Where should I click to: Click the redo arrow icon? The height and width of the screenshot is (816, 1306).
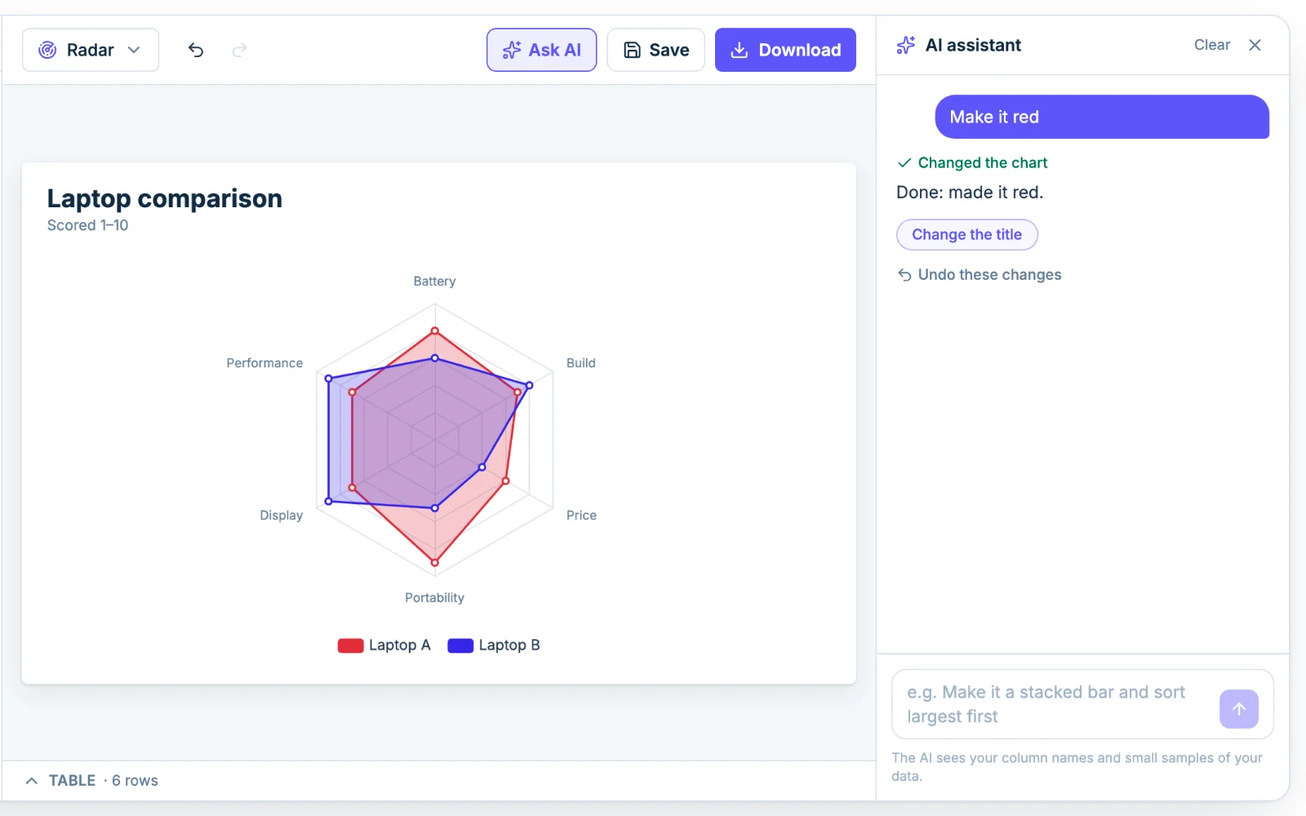[x=239, y=50]
